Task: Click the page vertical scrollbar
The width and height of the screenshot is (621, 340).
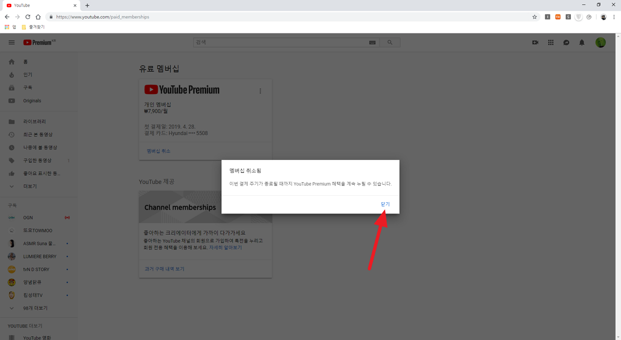Action: pyautogui.click(x=618, y=186)
